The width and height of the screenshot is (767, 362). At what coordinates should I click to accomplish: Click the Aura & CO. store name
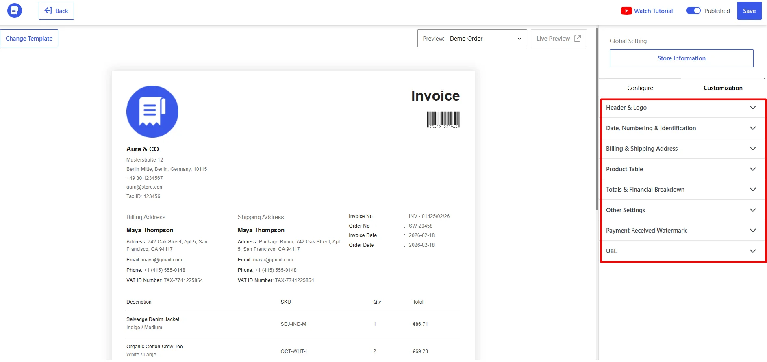point(143,149)
